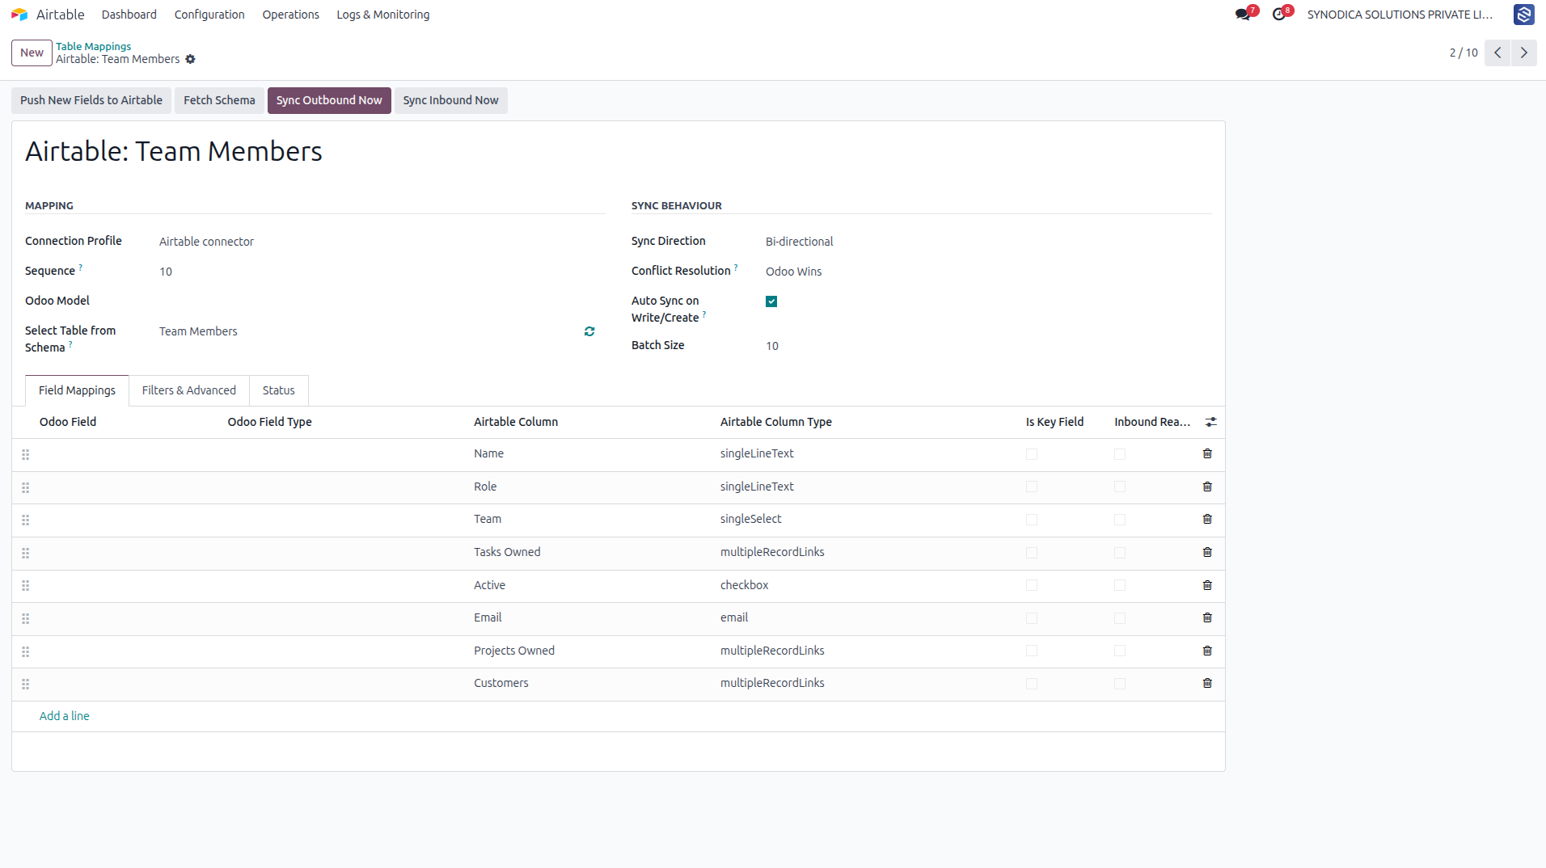Click the 2 / 10 pager counter
The height and width of the screenshot is (868, 1546).
[1463, 53]
